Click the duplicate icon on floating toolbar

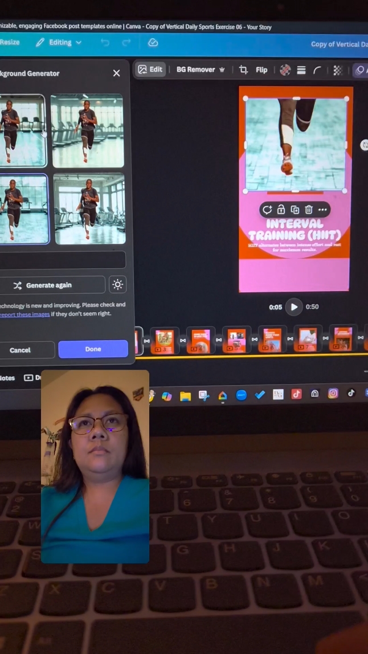[295, 210]
